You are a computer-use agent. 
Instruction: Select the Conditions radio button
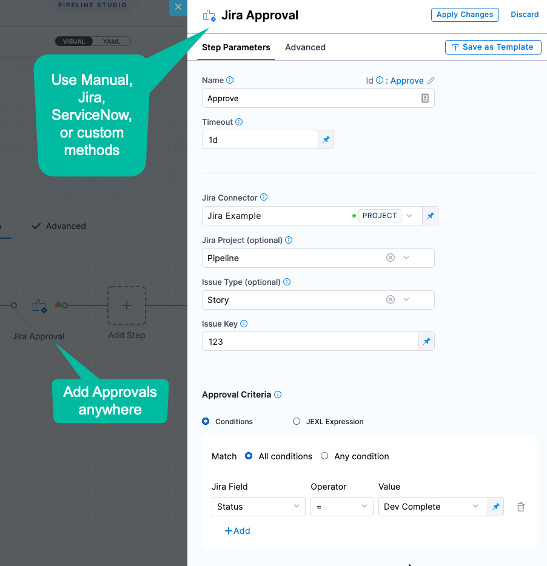(x=206, y=422)
